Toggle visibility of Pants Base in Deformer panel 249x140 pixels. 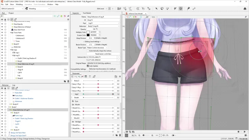[x=2, y=95]
